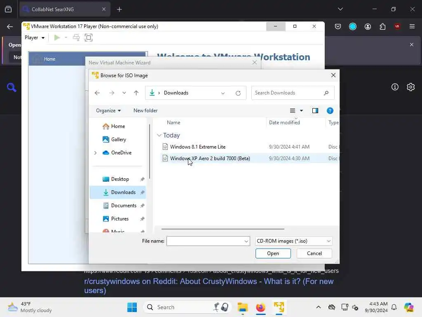
Task: Click the New folder button
Action: pos(145,111)
